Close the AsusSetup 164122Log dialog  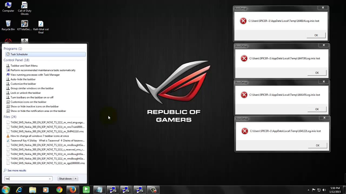click(x=324, y=118)
